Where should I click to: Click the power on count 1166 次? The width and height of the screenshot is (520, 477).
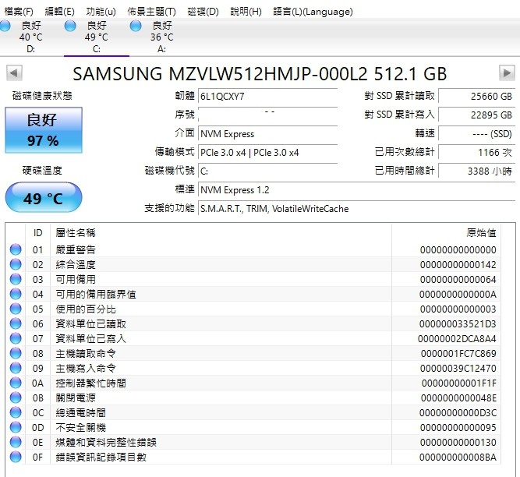476,153
